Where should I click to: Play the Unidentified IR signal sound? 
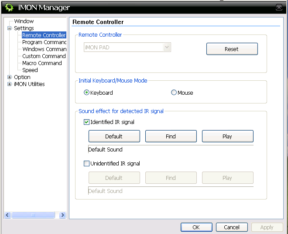coord(228,178)
